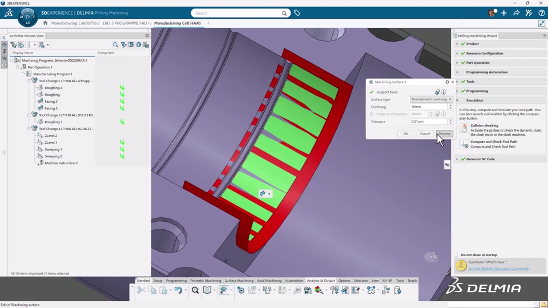548x308 pixels.
Task: Open the Help question mark icon
Action: (x=541, y=13)
